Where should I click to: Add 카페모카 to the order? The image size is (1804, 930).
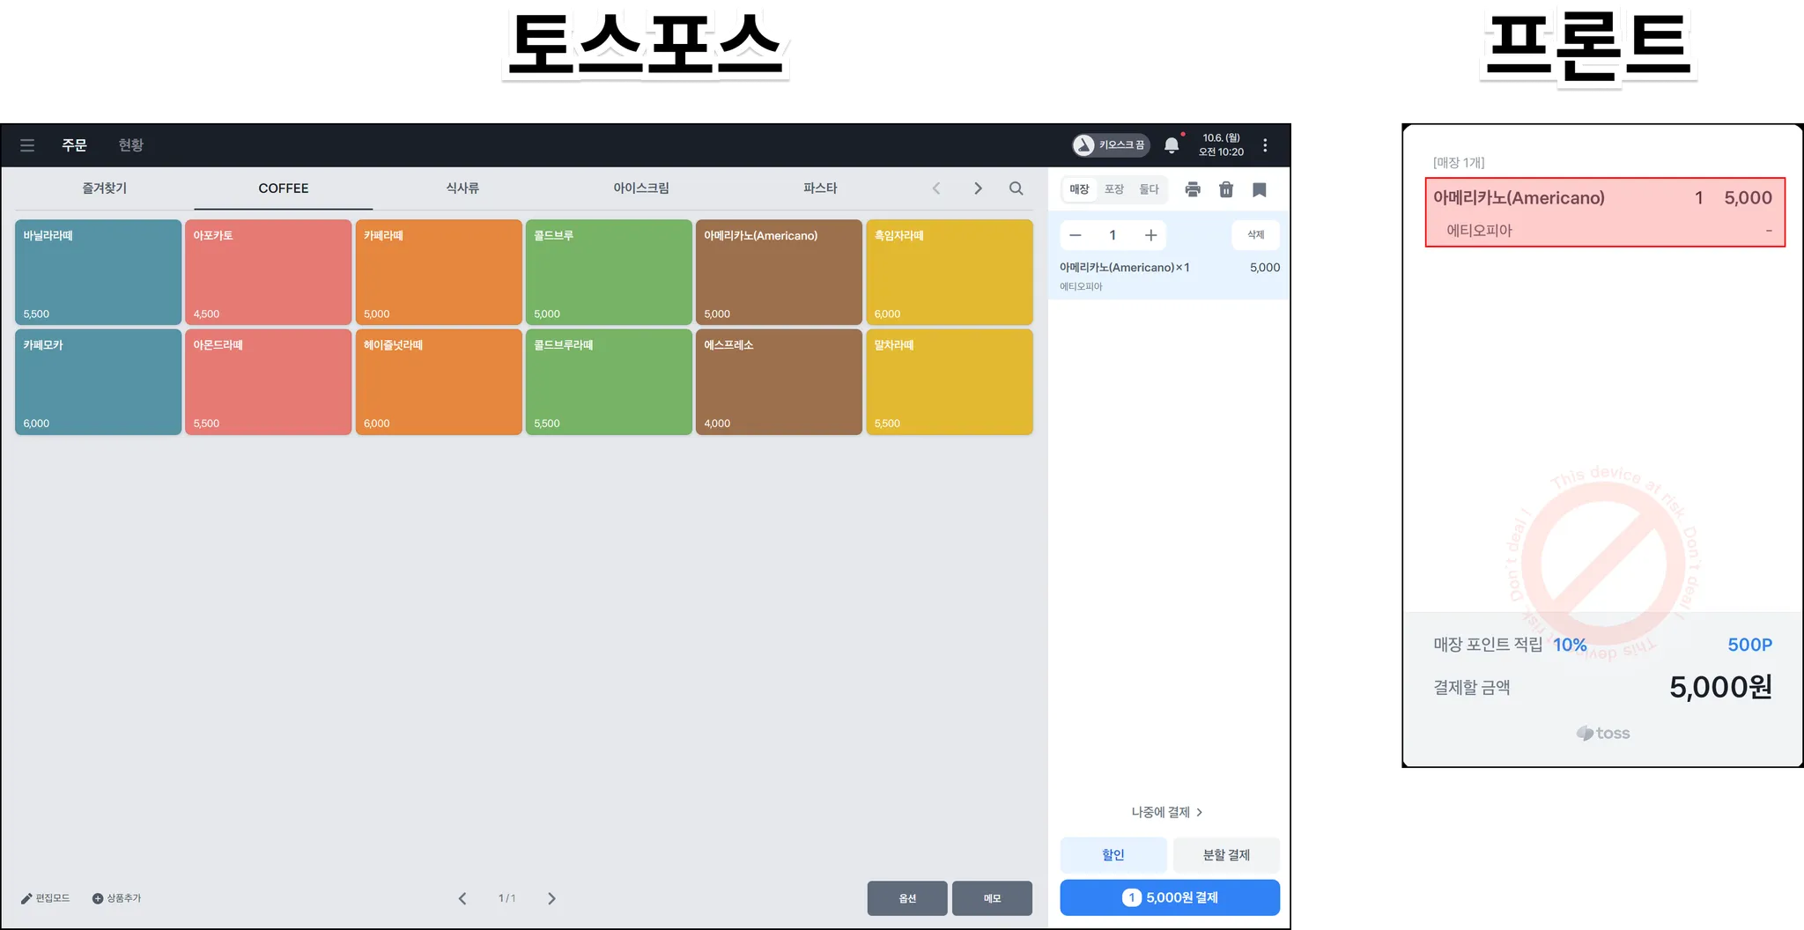[x=98, y=381]
